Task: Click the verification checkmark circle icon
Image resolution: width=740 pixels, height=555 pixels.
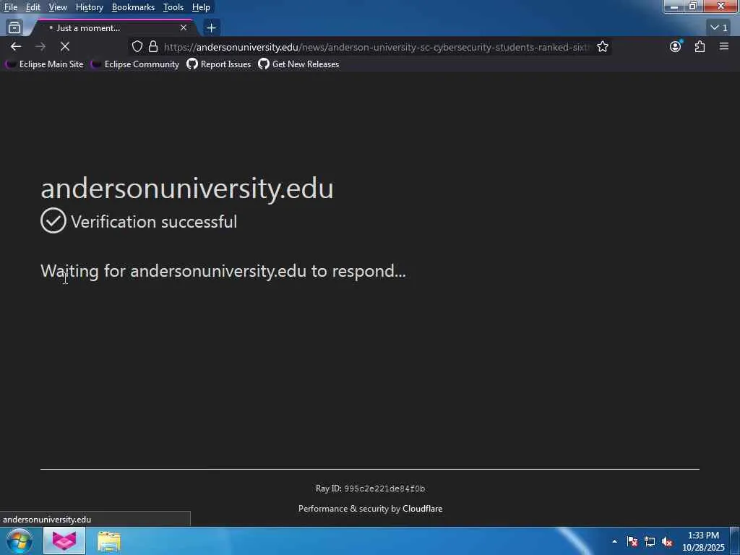Action: click(53, 220)
